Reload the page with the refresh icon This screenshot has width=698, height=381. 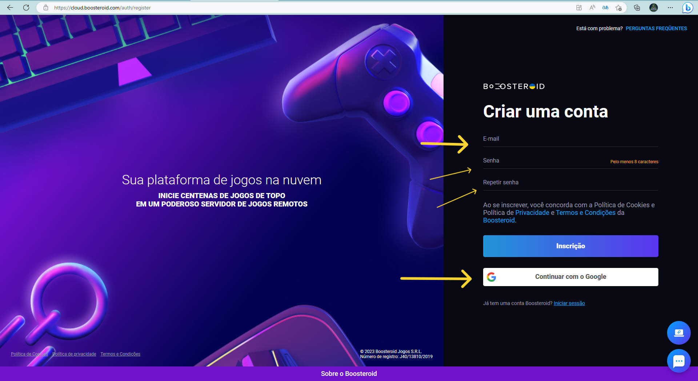tap(26, 8)
